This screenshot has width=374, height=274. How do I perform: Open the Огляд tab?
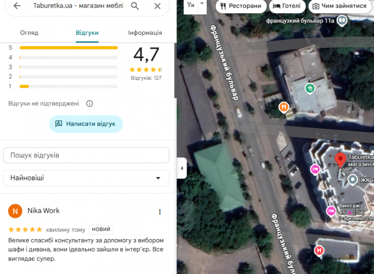(29, 33)
